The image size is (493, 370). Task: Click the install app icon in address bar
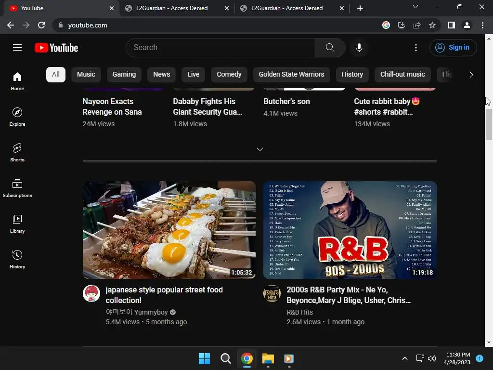click(401, 25)
